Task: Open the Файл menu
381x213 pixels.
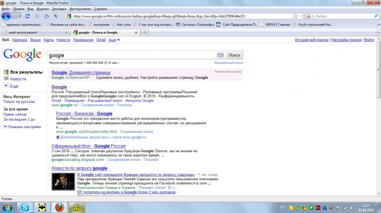Action: [x=6, y=9]
